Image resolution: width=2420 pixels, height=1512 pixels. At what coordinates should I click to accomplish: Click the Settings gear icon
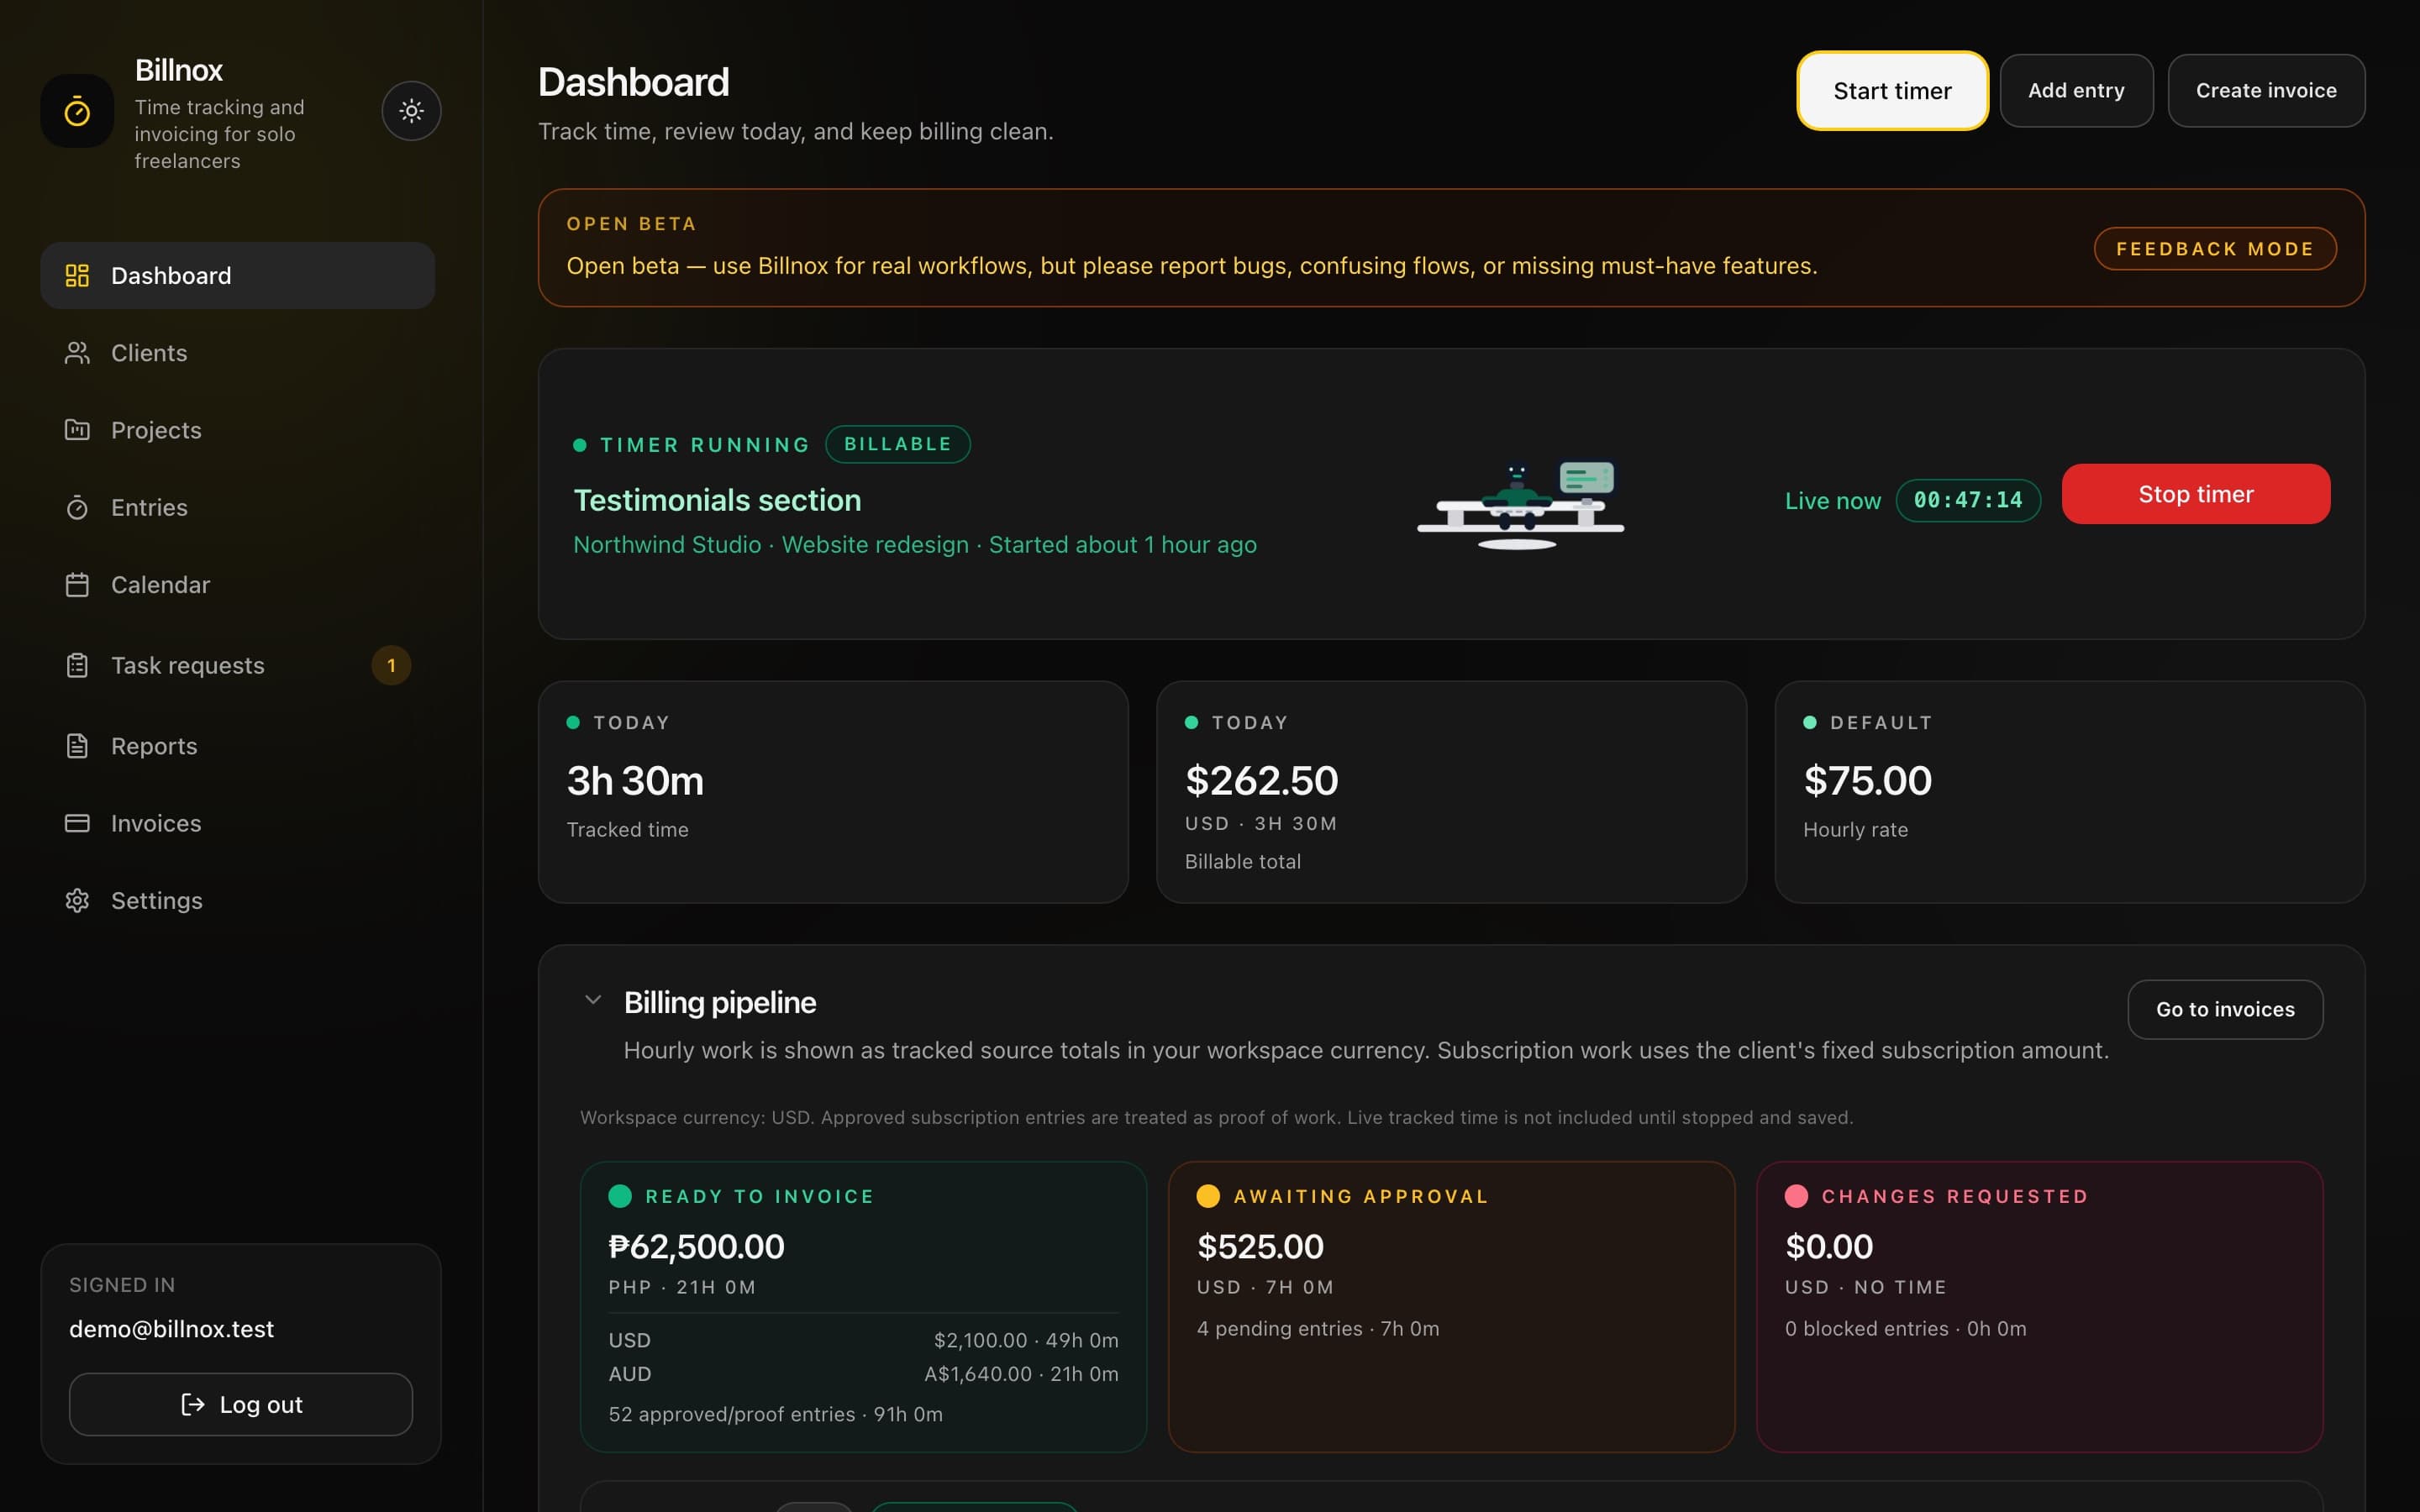[77, 900]
